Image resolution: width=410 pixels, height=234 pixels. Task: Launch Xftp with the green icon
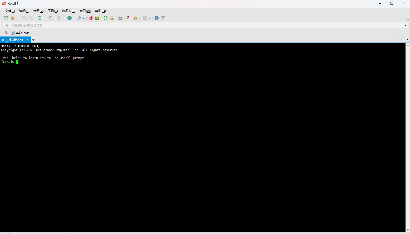pos(97,18)
